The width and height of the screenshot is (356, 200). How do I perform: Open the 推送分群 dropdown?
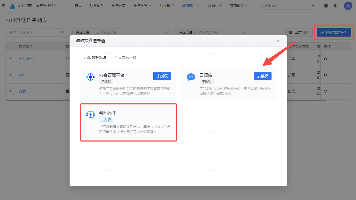[x=132, y=32]
